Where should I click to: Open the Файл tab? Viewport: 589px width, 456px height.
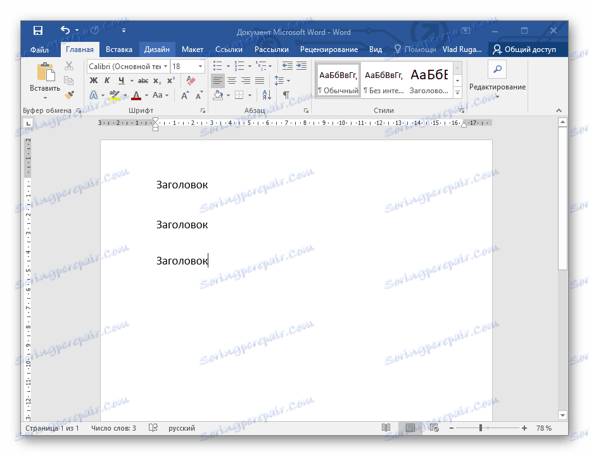39,49
